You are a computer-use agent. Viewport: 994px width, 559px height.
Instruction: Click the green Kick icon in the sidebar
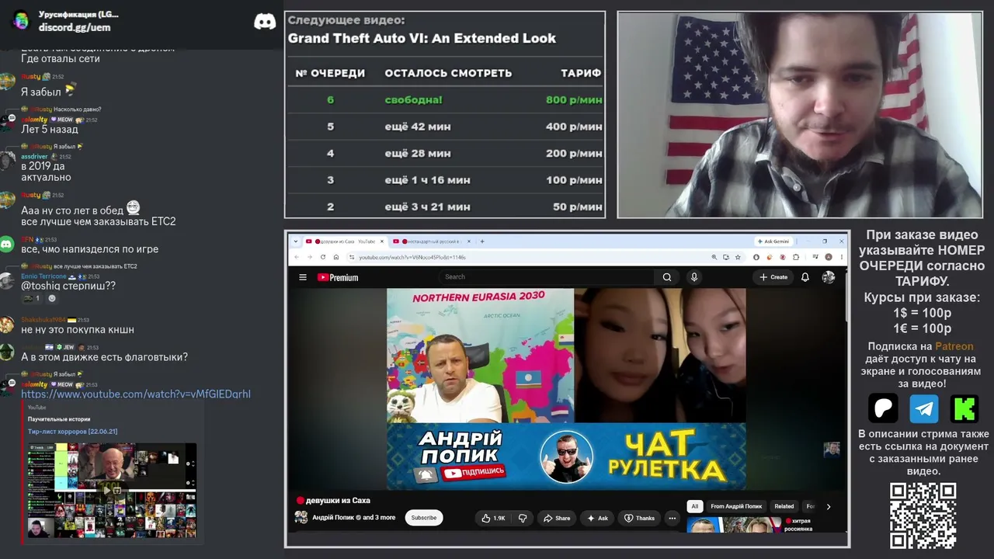[964, 408]
